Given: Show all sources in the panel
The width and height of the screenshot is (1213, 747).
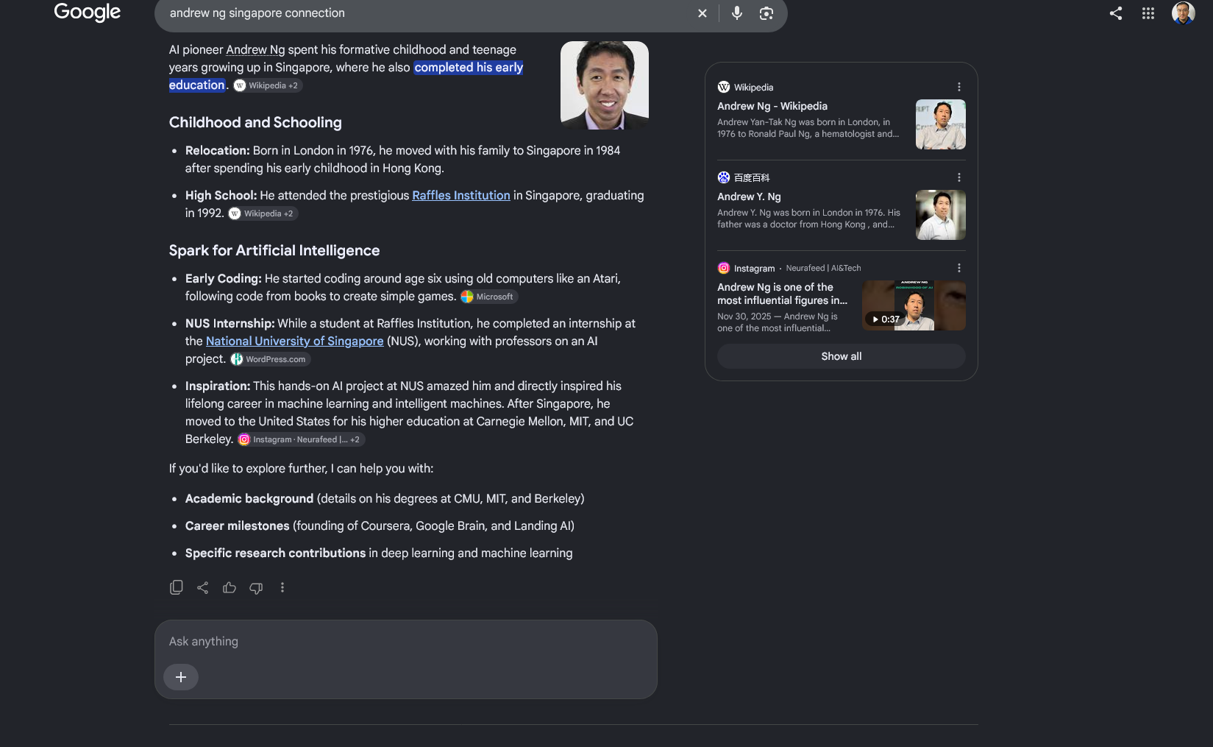Looking at the screenshot, I should click(x=842, y=356).
